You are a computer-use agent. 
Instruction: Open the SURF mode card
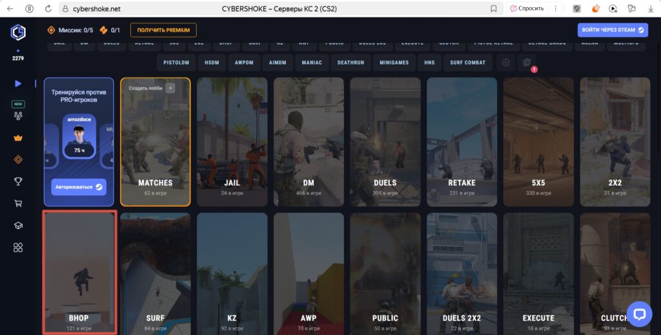tap(155, 274)
